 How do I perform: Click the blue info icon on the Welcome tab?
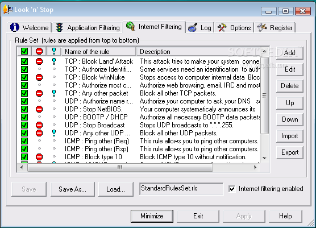(15, 27)
